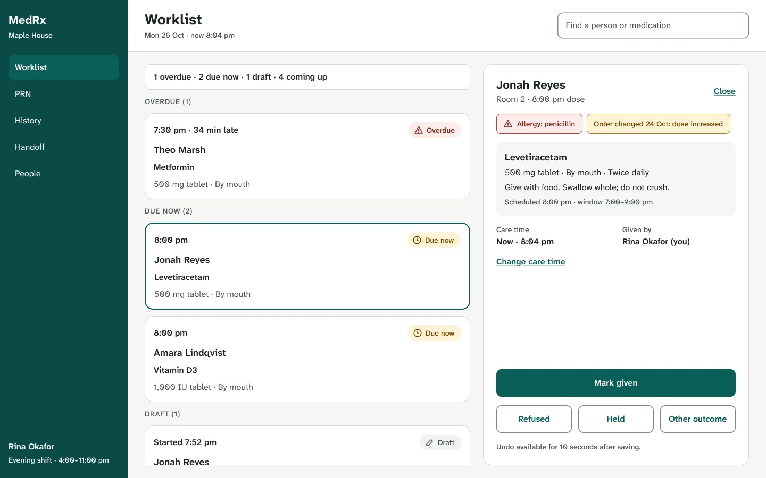This screenshot has width=766, height=478.
Task: Click the Change care time link
Action: tap(531, 262)
